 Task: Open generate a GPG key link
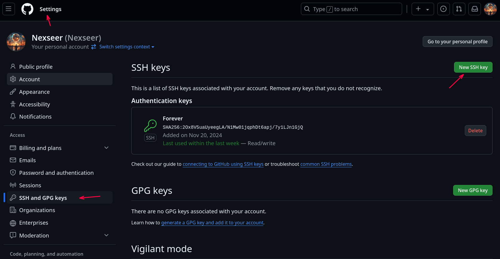pyautogui.click(x=212, y=223)
